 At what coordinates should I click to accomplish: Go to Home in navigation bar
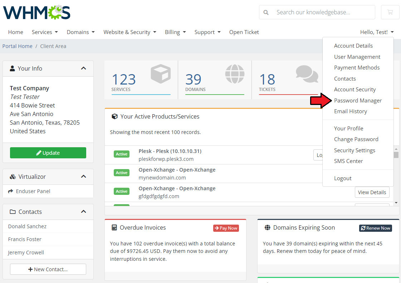pyautogui.click(x=16, y=32)
